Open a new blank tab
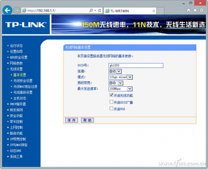 point(161,11)
